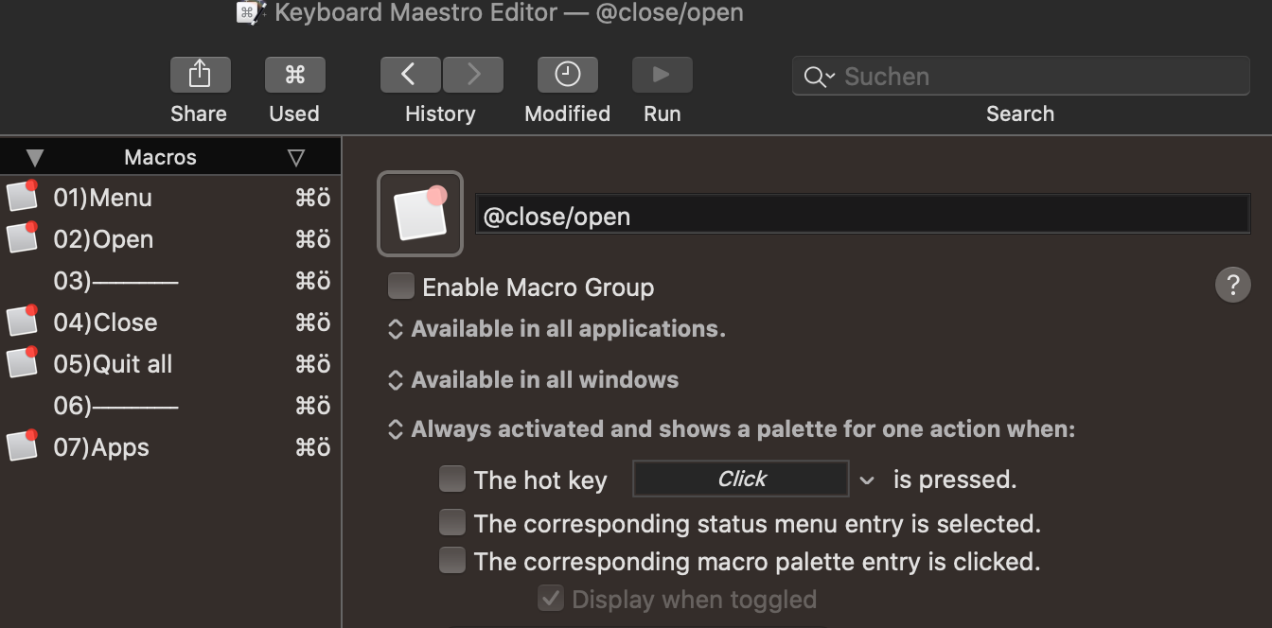
Task: Go forward in History
Action: tap(473, 75)
